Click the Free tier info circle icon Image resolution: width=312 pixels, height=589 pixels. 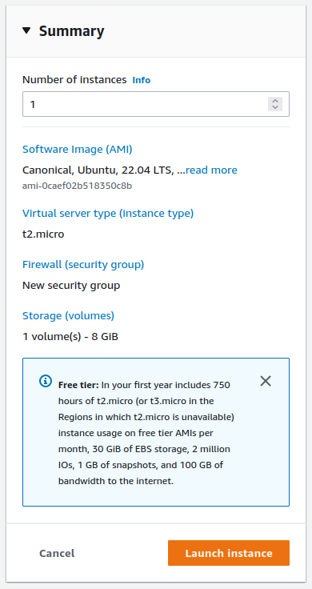[46, 381]
